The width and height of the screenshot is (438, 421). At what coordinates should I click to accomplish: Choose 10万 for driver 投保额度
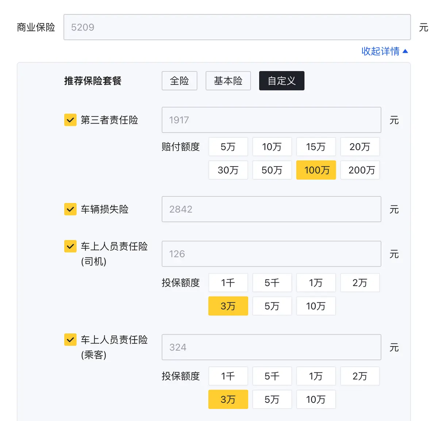point(316,306)
